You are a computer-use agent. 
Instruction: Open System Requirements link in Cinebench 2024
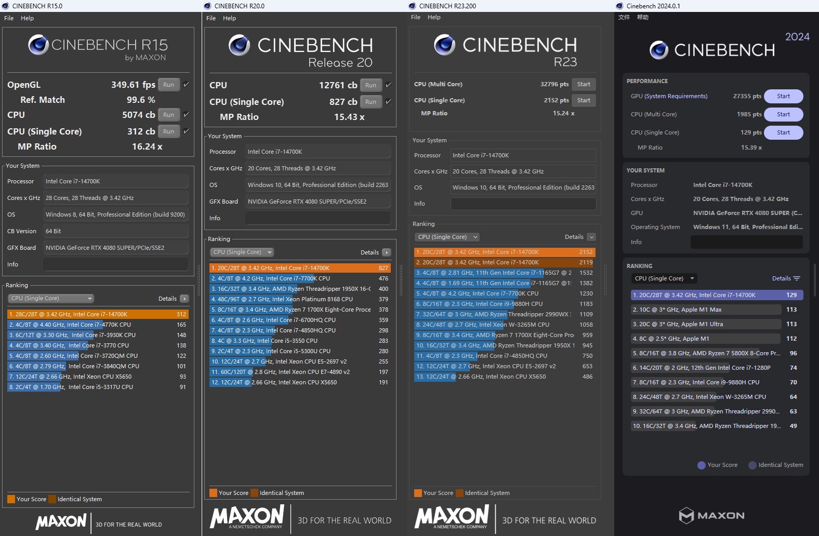(676, 96)
